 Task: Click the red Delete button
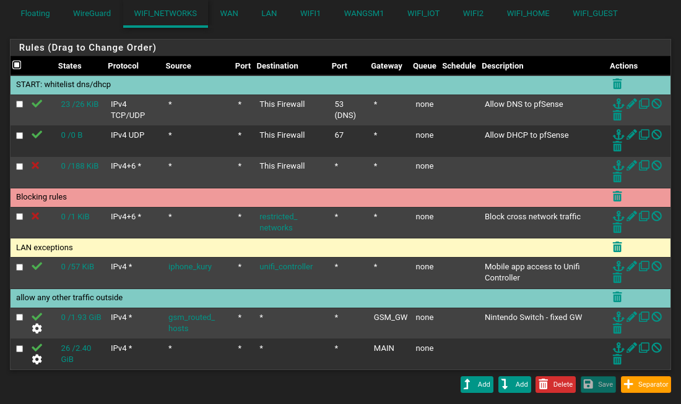pyautogui.click(x=555, y=384)
